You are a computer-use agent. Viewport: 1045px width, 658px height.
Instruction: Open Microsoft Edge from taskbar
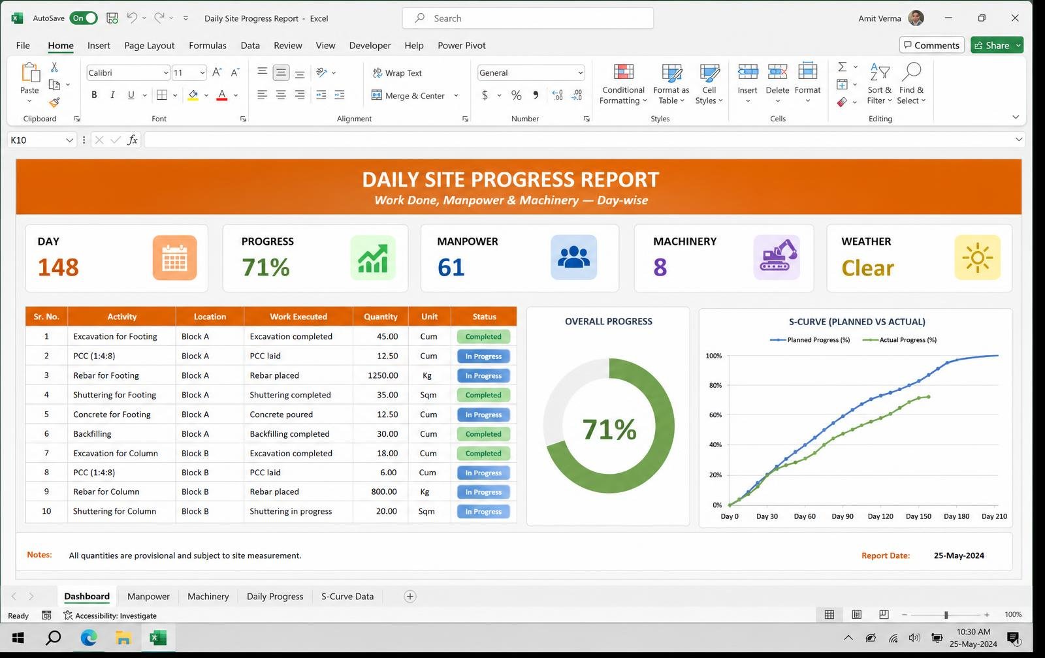[89, 638]
